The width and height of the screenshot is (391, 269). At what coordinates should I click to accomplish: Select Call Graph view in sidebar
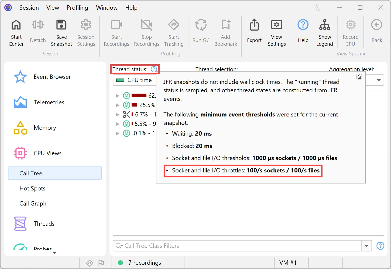[33, 203]
